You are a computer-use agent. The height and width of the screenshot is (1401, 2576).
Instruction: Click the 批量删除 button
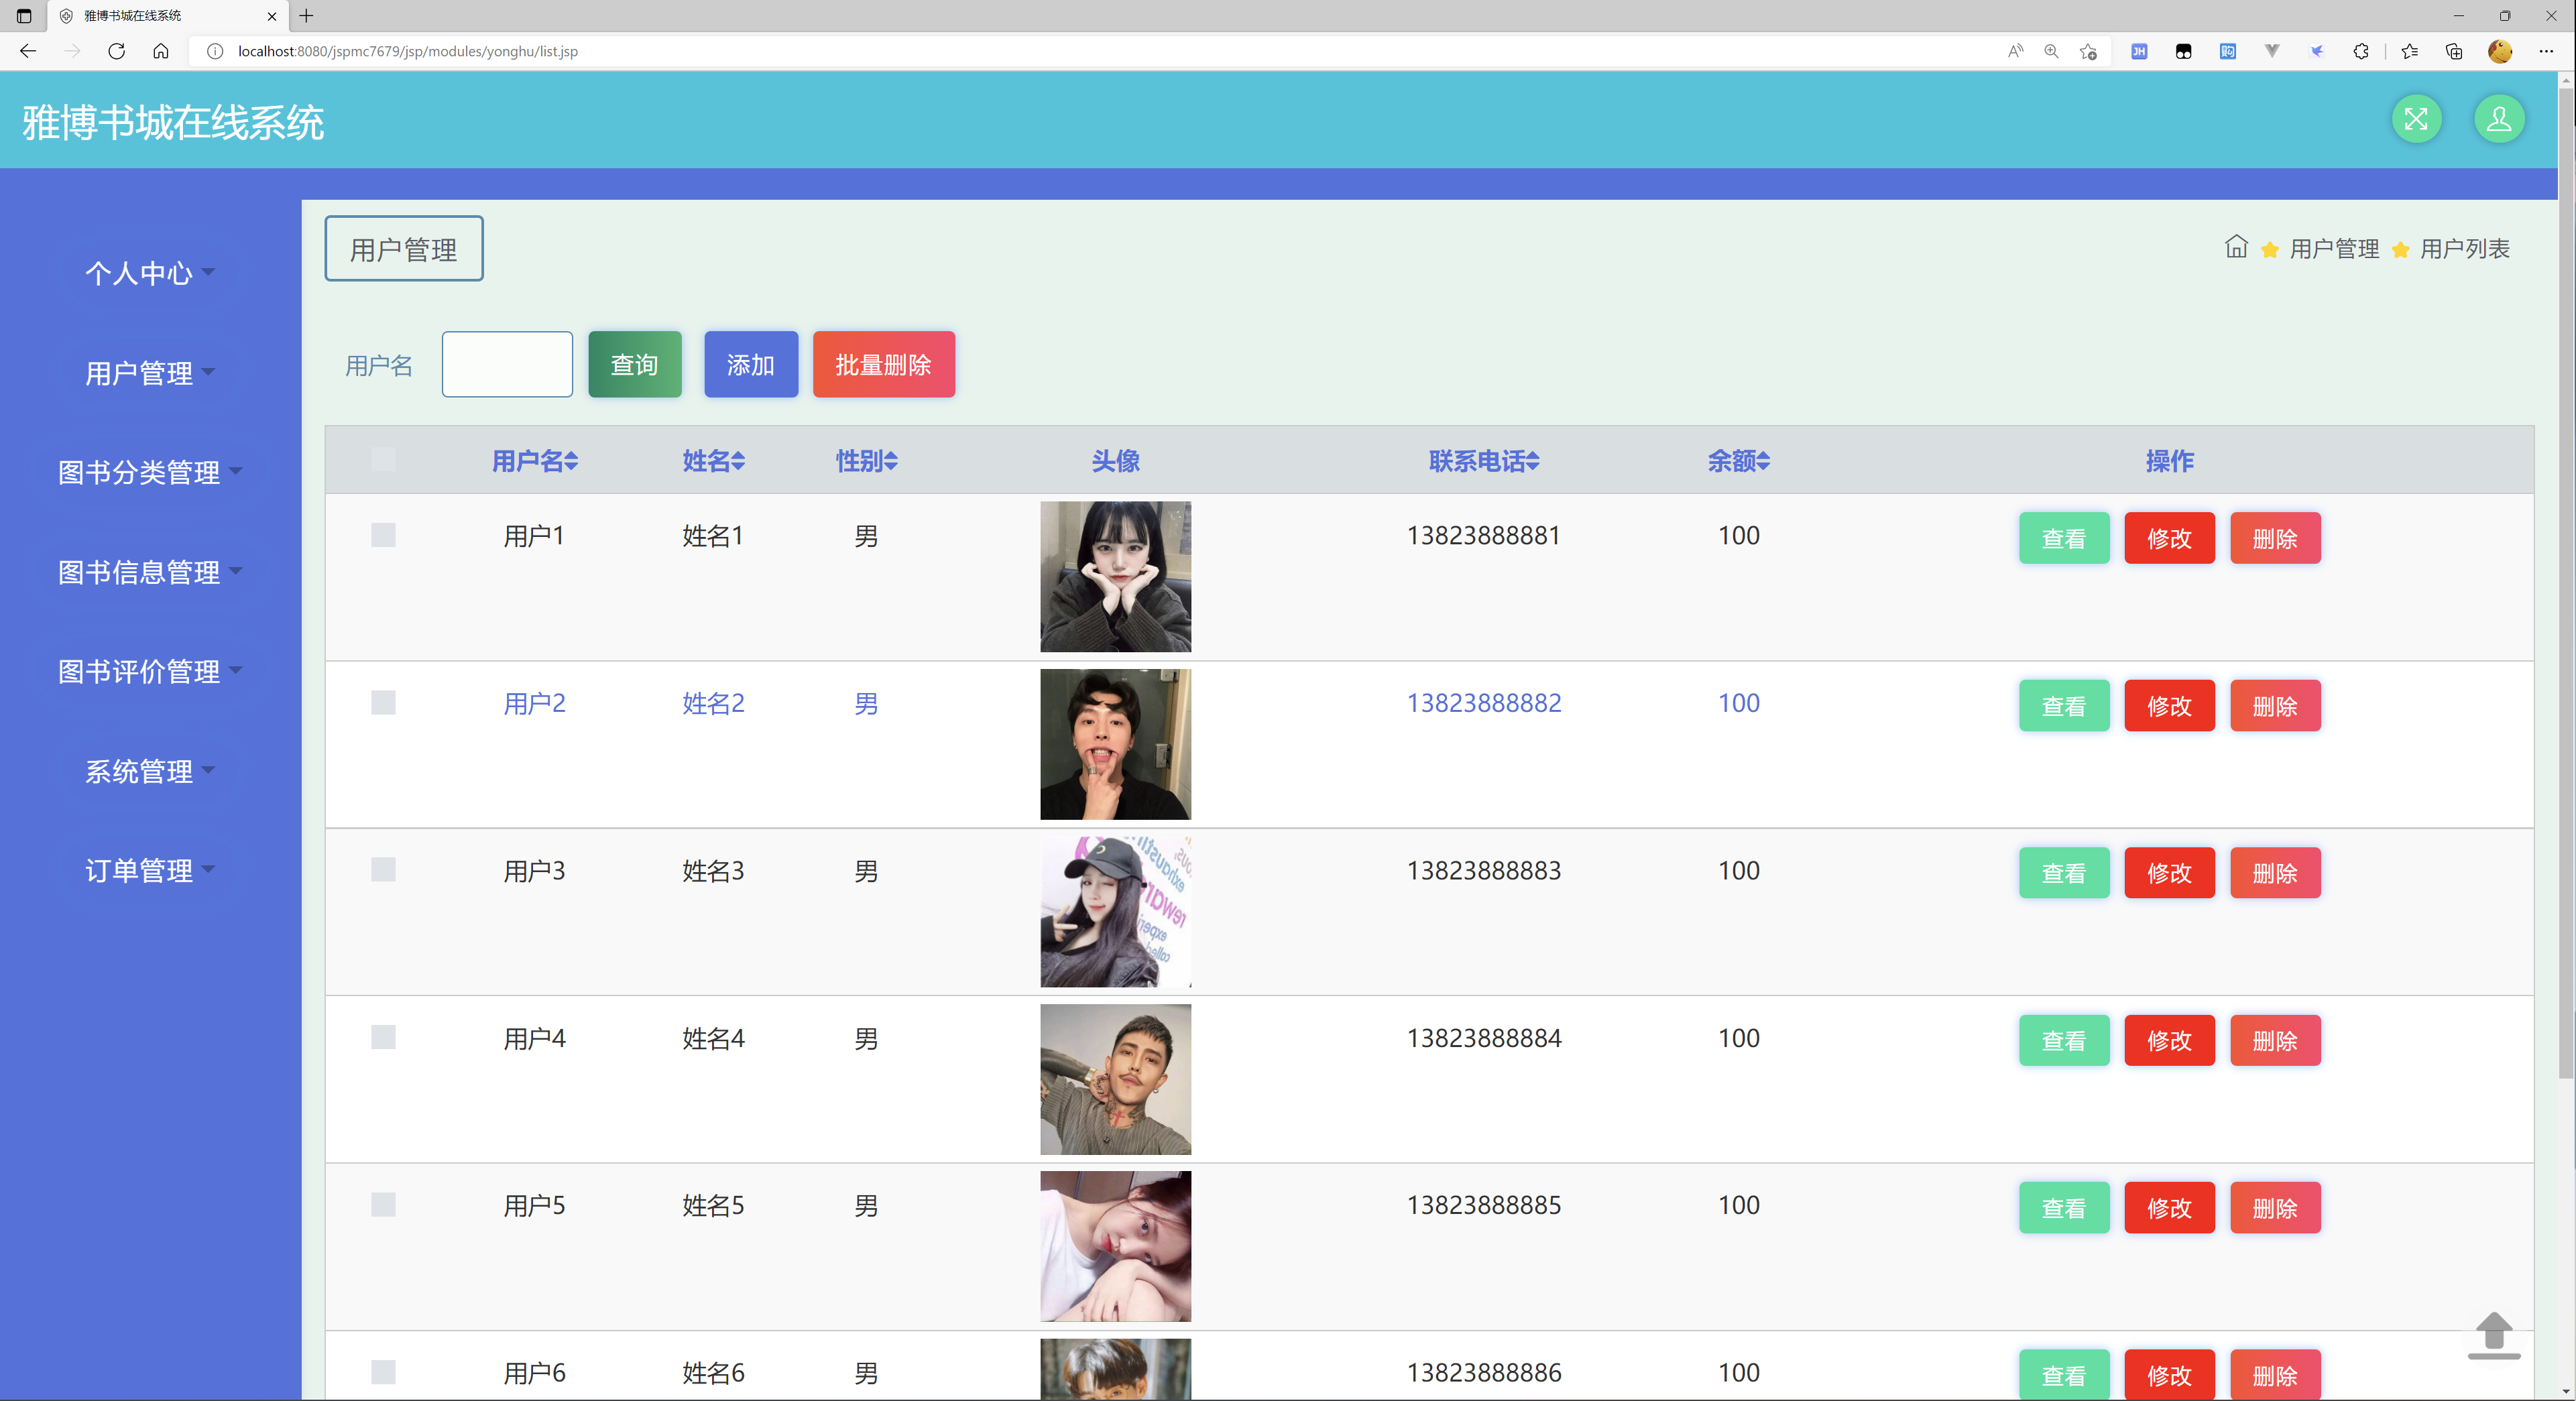[883, 365]
